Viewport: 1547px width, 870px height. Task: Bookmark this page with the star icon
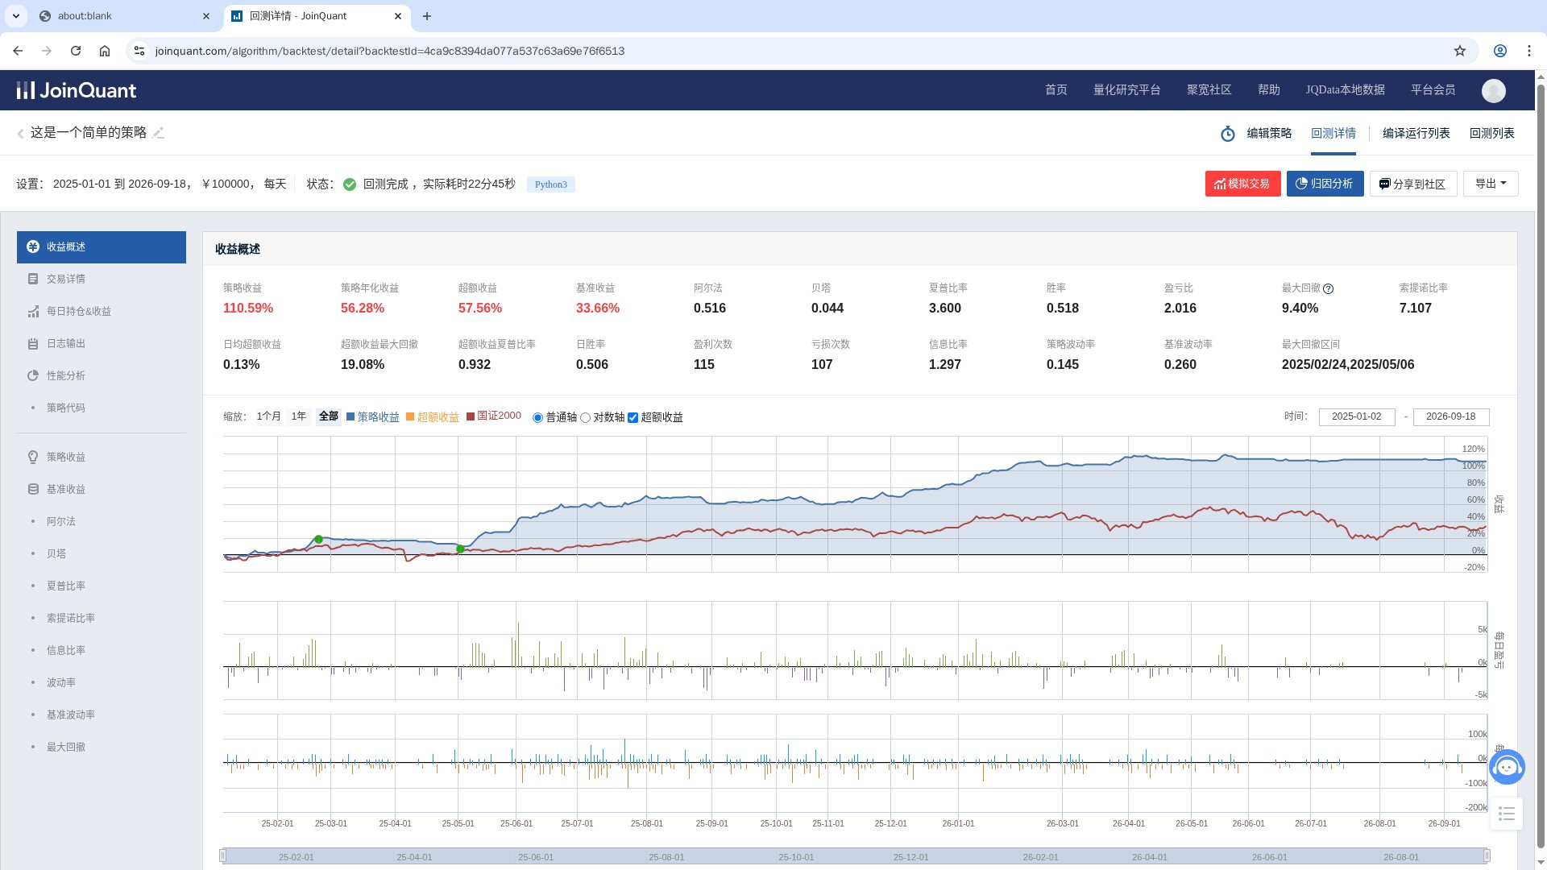click(x=1459, y=51)
